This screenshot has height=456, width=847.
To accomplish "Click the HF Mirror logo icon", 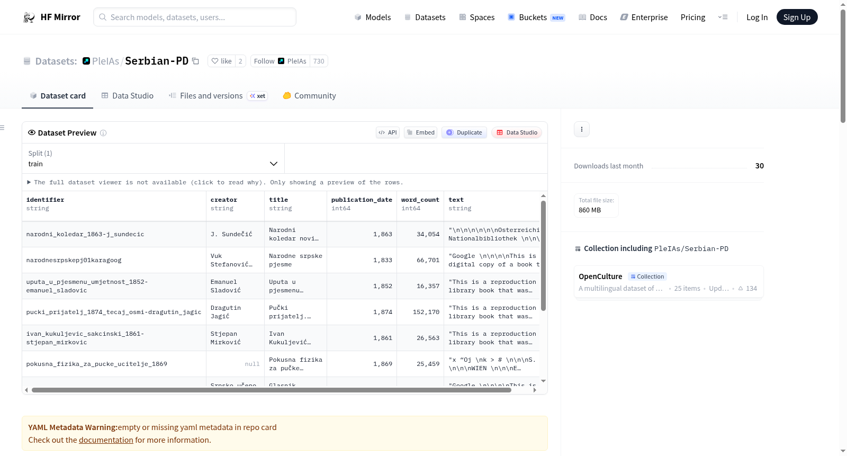I will pos(29,17).
